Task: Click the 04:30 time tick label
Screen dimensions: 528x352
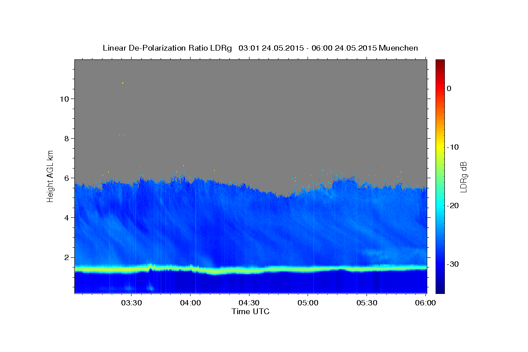Action: click(x=249, y=303)
